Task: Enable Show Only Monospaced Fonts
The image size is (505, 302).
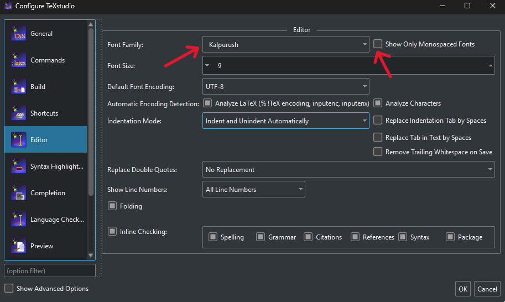Action: coord(378,44)
